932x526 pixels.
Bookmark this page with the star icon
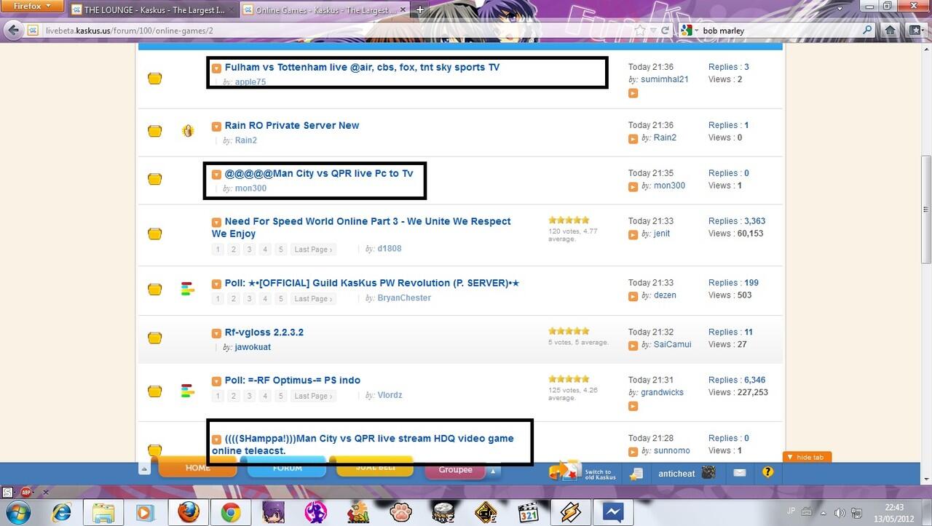tap(639, 31)
